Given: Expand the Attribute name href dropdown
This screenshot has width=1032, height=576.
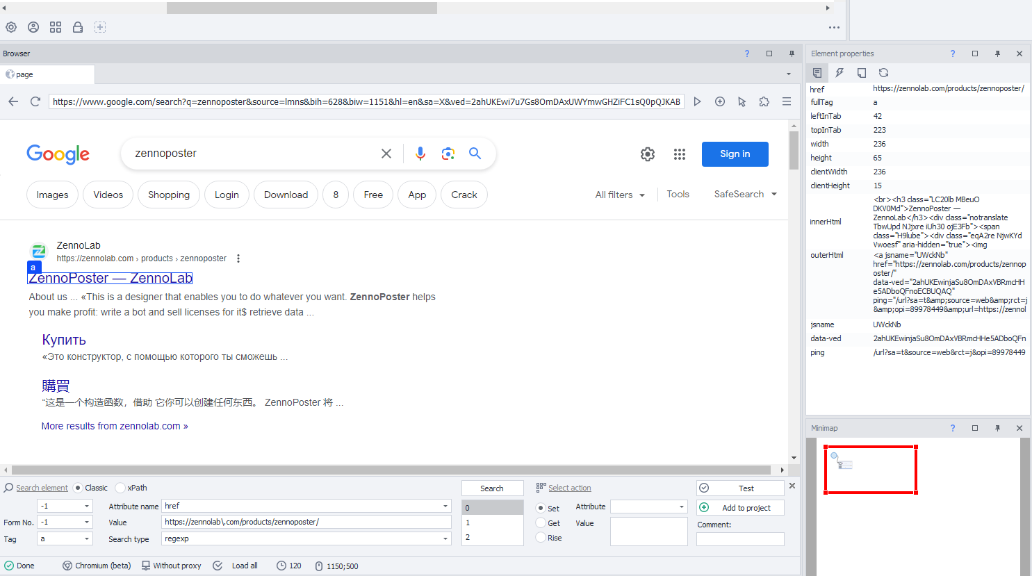Looking at the screenshot, I should coord(445,506).
